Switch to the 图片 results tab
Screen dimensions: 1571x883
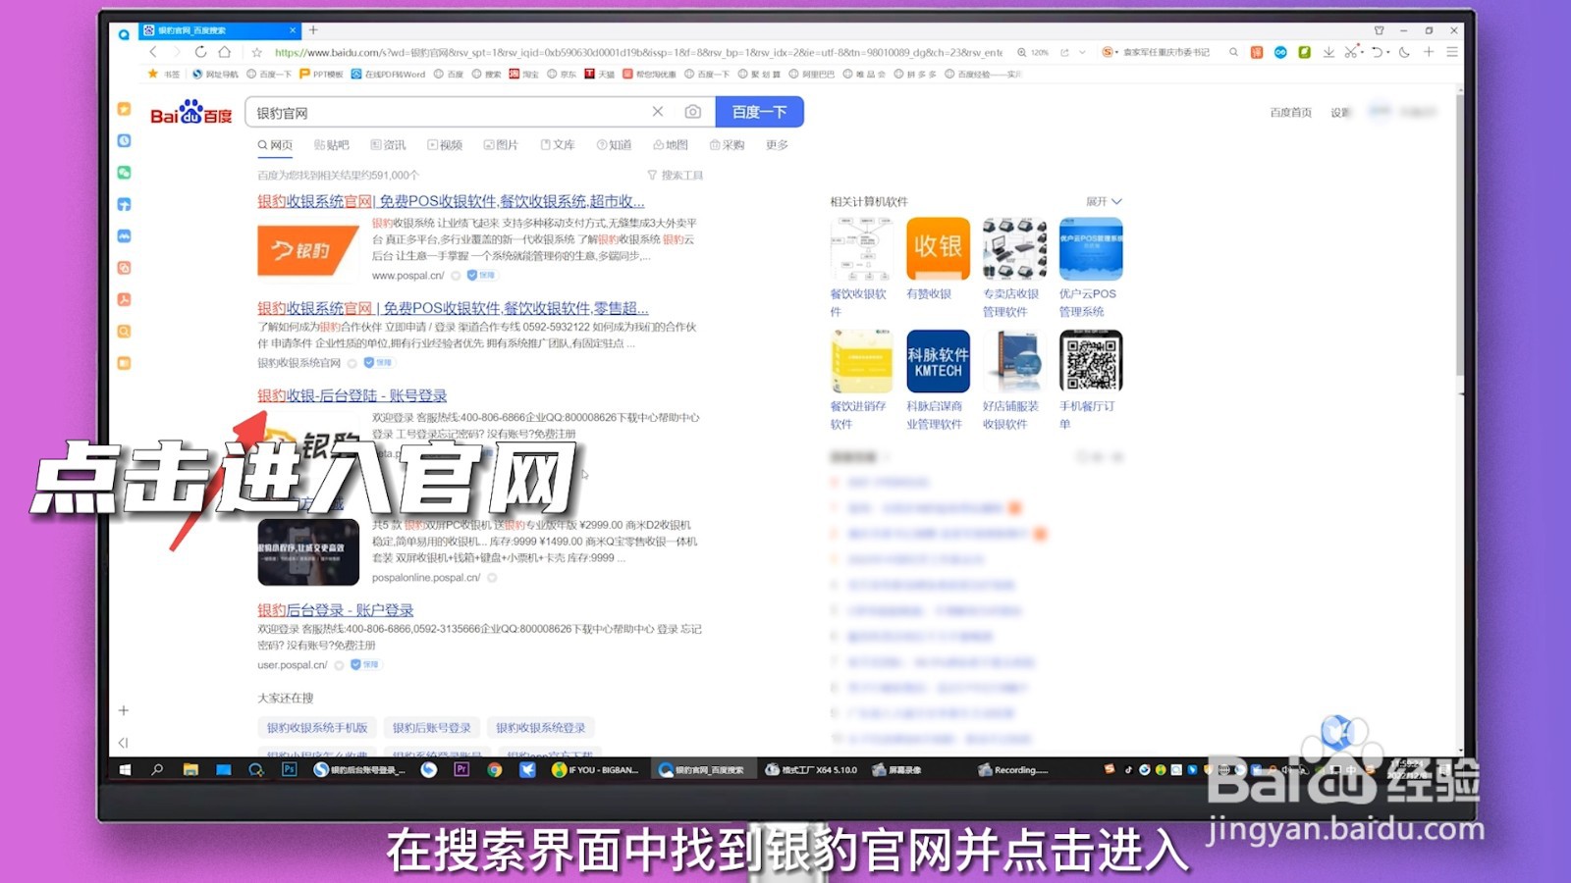coord(503,145)
